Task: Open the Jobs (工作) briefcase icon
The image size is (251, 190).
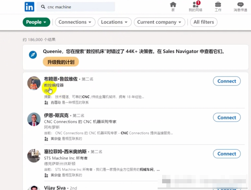Action: click(x=218, y=6)
